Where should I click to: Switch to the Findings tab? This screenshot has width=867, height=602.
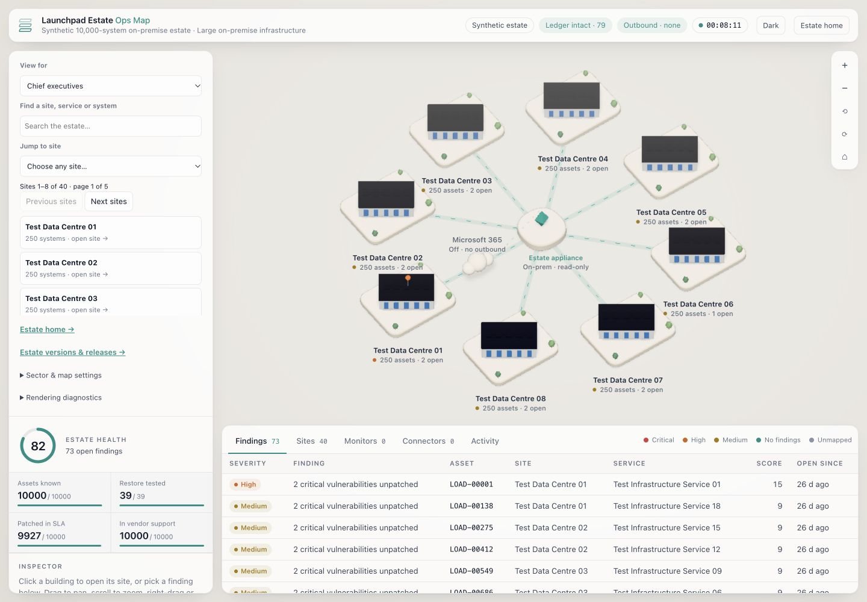tap(257, 441)
